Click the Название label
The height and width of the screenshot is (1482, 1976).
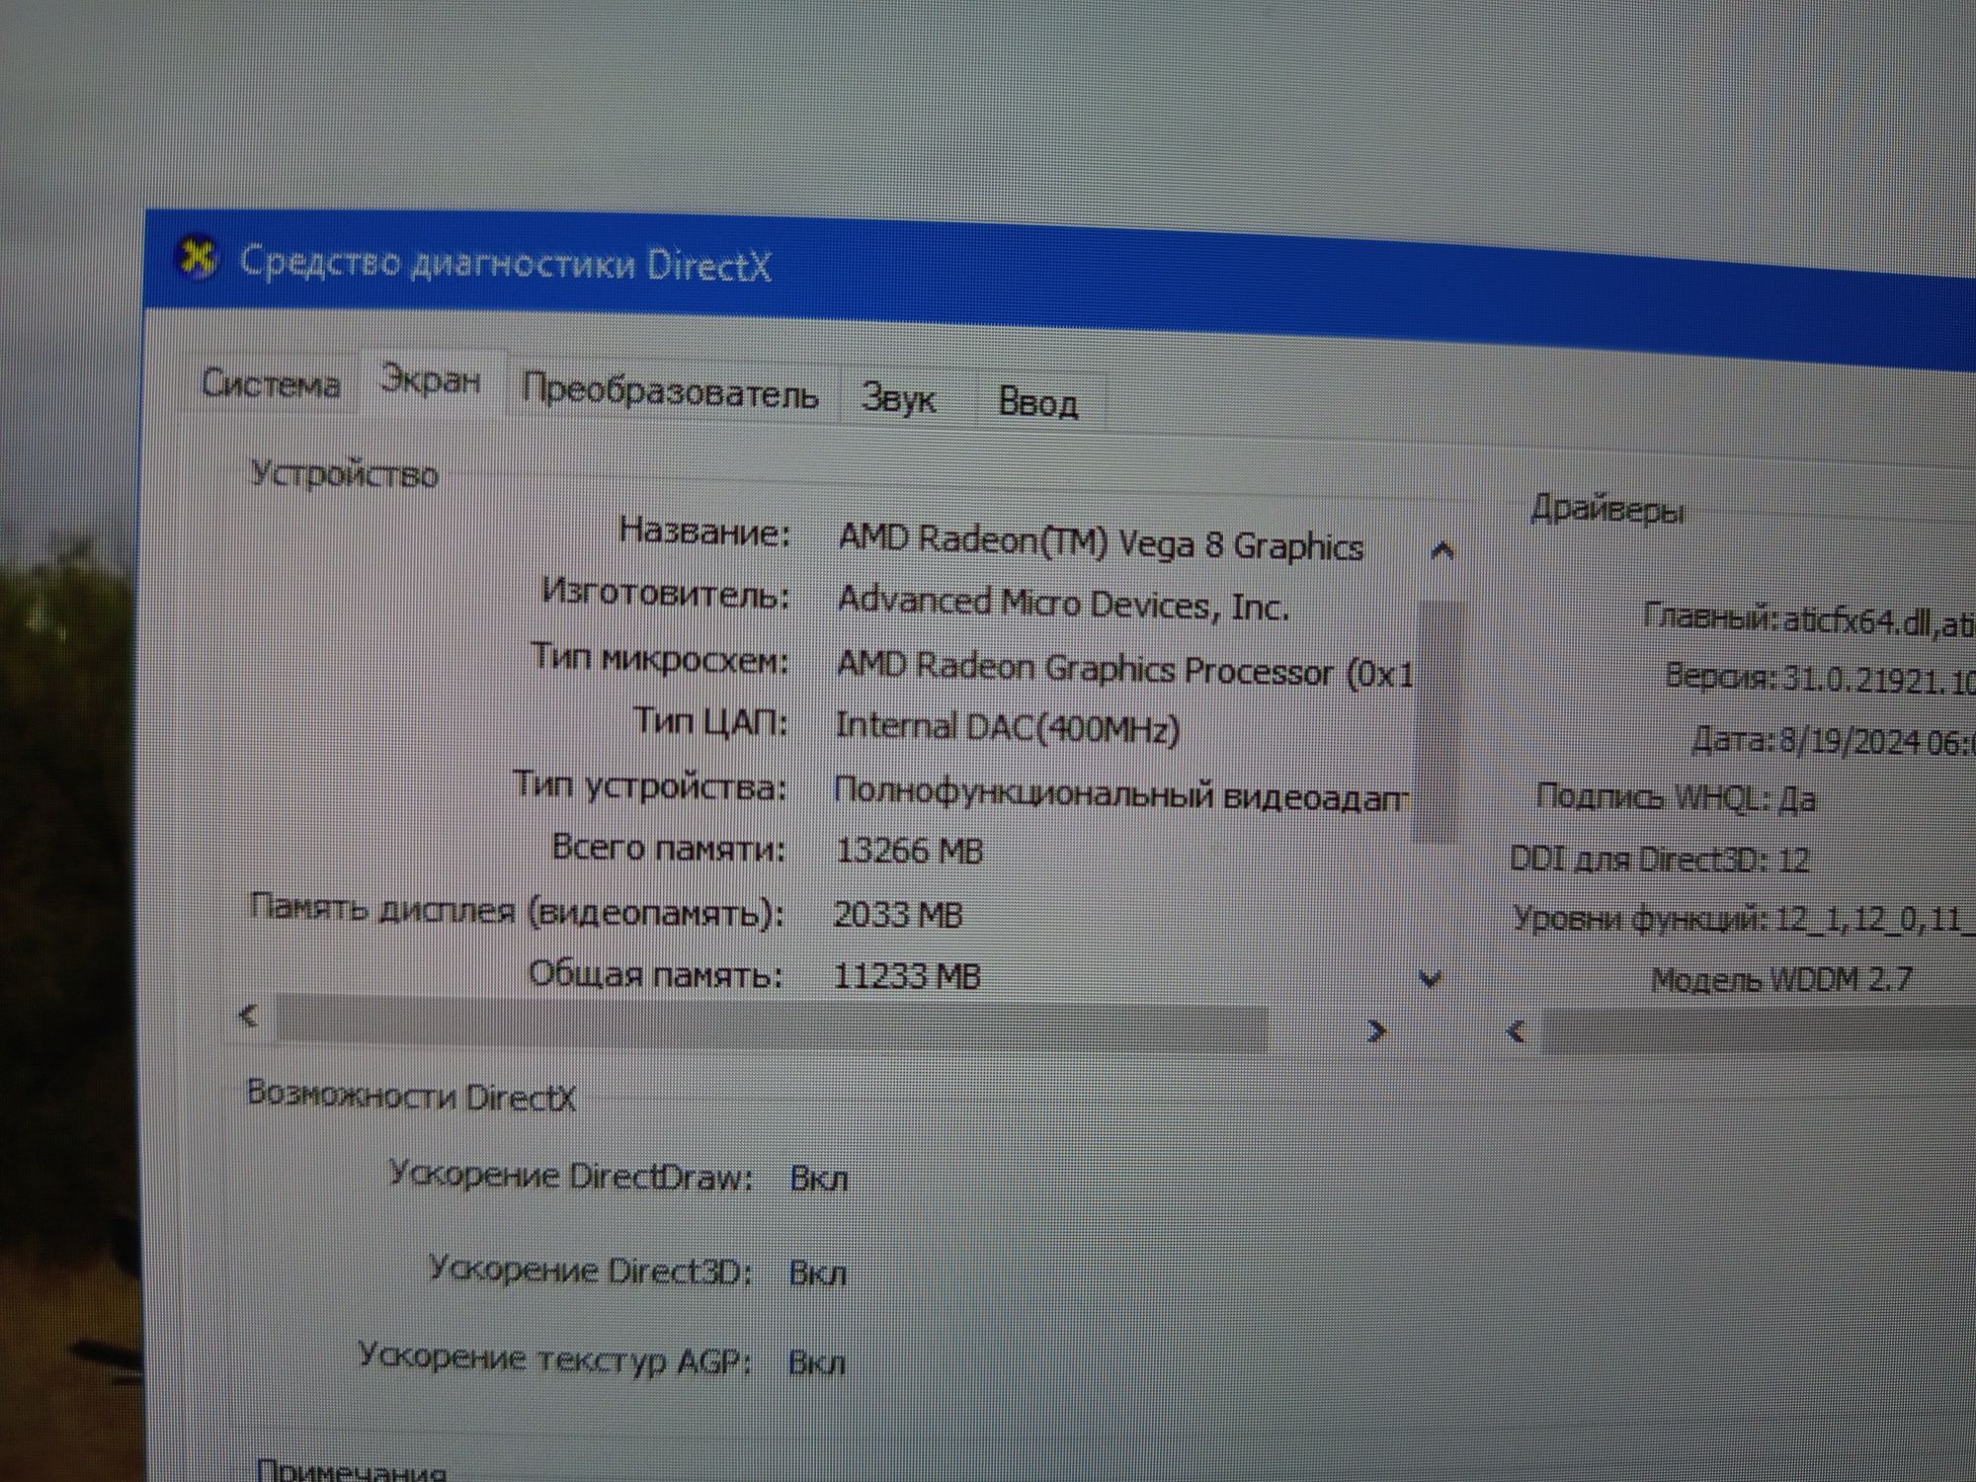click(704, 532)
